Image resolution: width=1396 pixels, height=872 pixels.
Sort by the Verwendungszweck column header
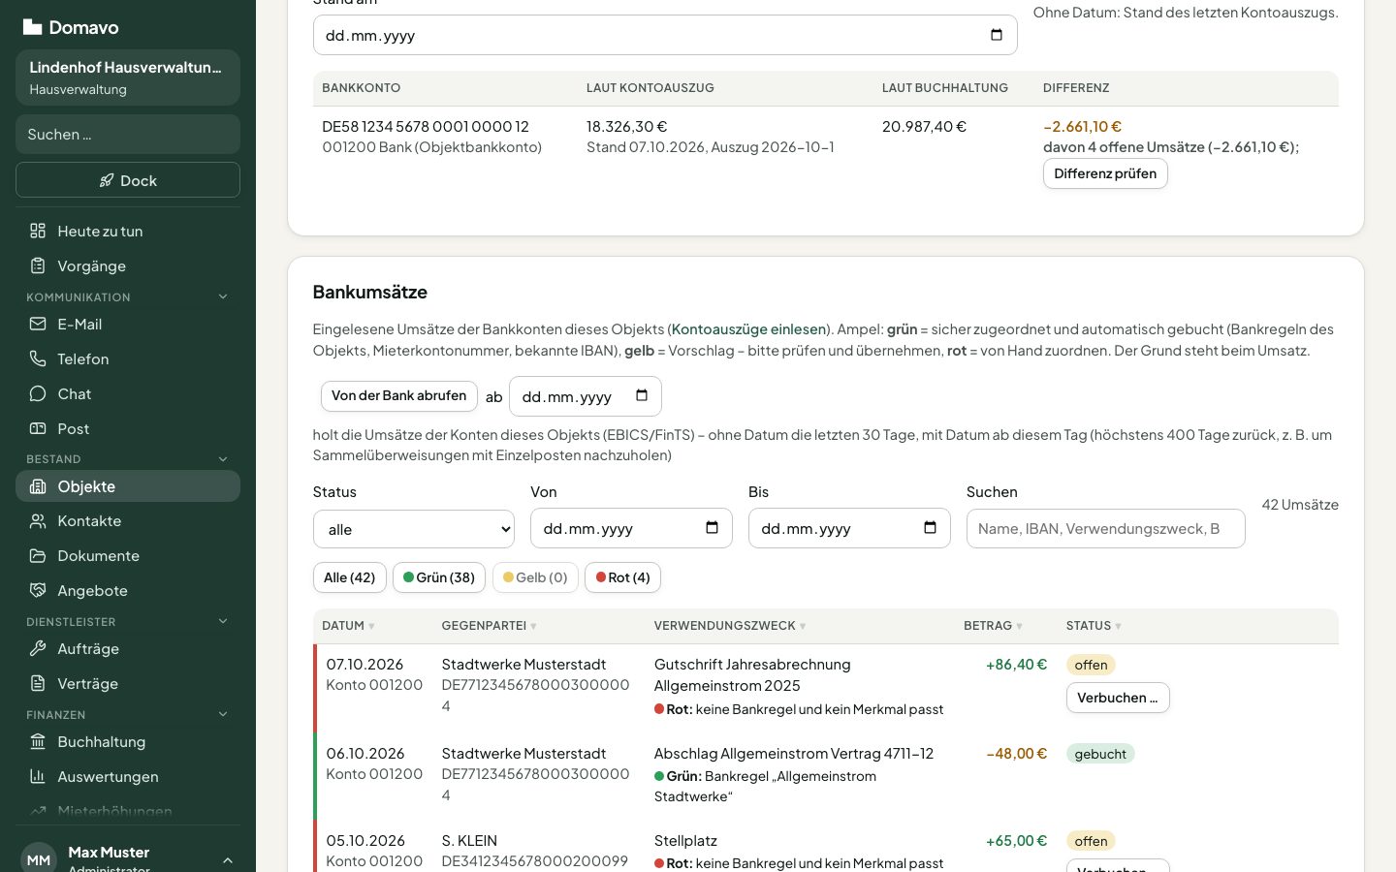(730, 626)
